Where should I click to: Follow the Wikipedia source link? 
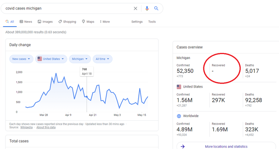(26, 127)
